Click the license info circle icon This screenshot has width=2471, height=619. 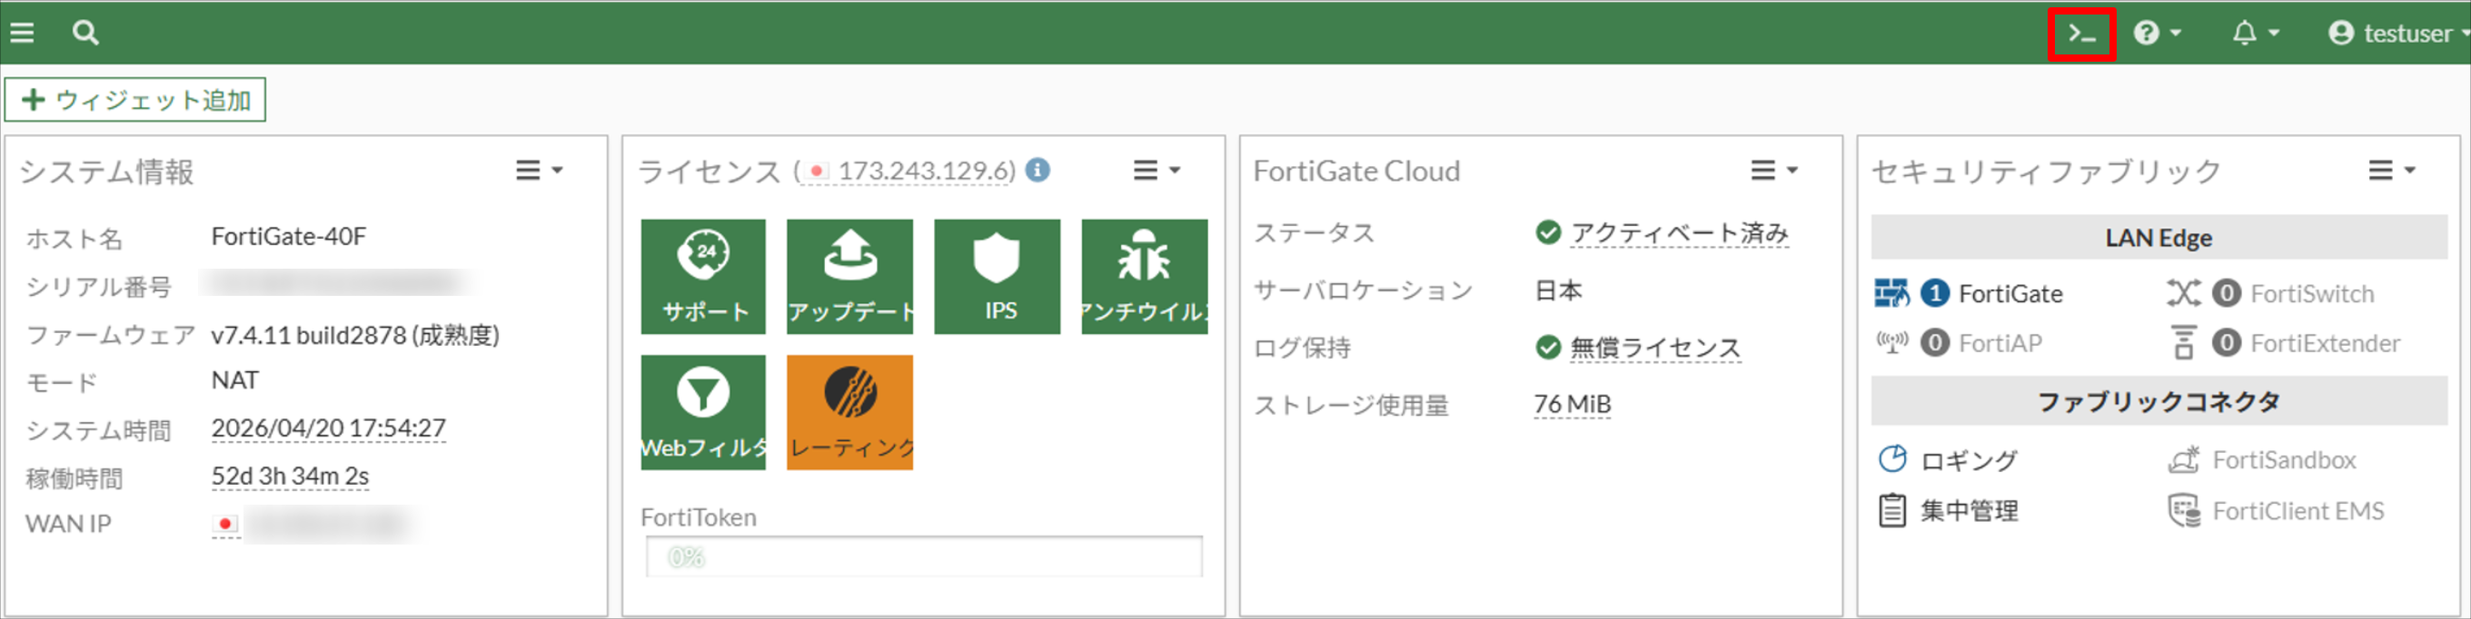tap(1037, 170)
